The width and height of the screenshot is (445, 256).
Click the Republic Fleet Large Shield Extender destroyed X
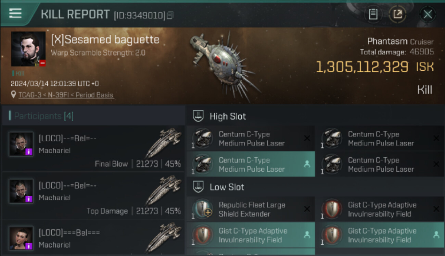[x=307, y=209]
